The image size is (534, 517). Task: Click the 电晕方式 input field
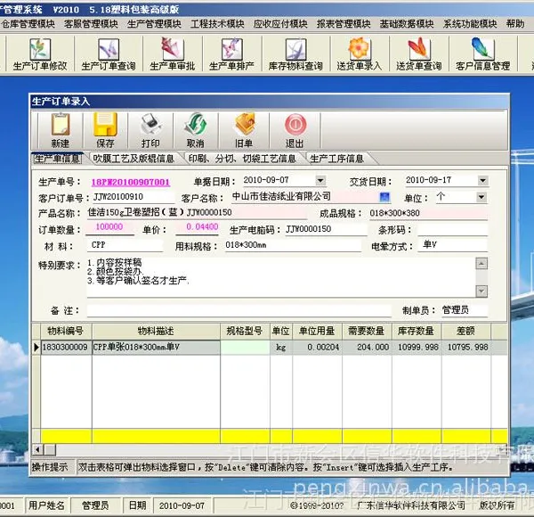[x=453, y=245]
